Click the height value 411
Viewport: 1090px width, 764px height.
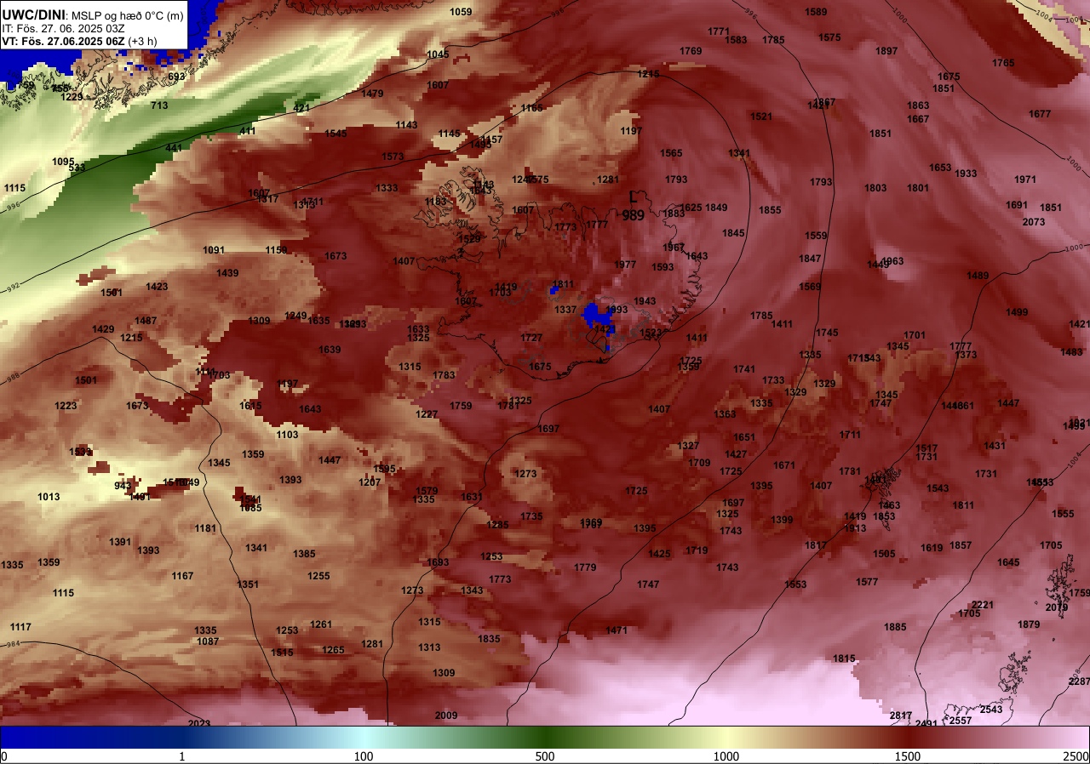(x=247, y=131)
